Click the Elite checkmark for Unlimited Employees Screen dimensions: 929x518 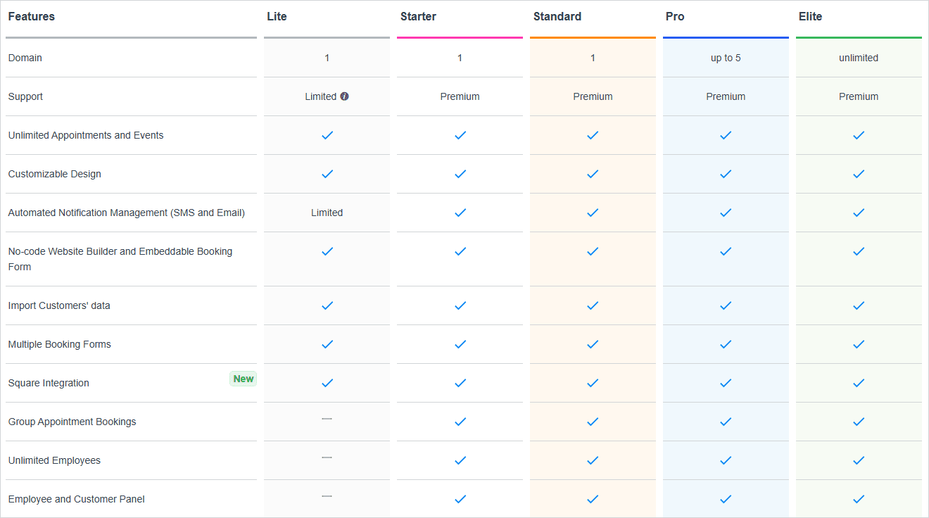coord(859,460)
